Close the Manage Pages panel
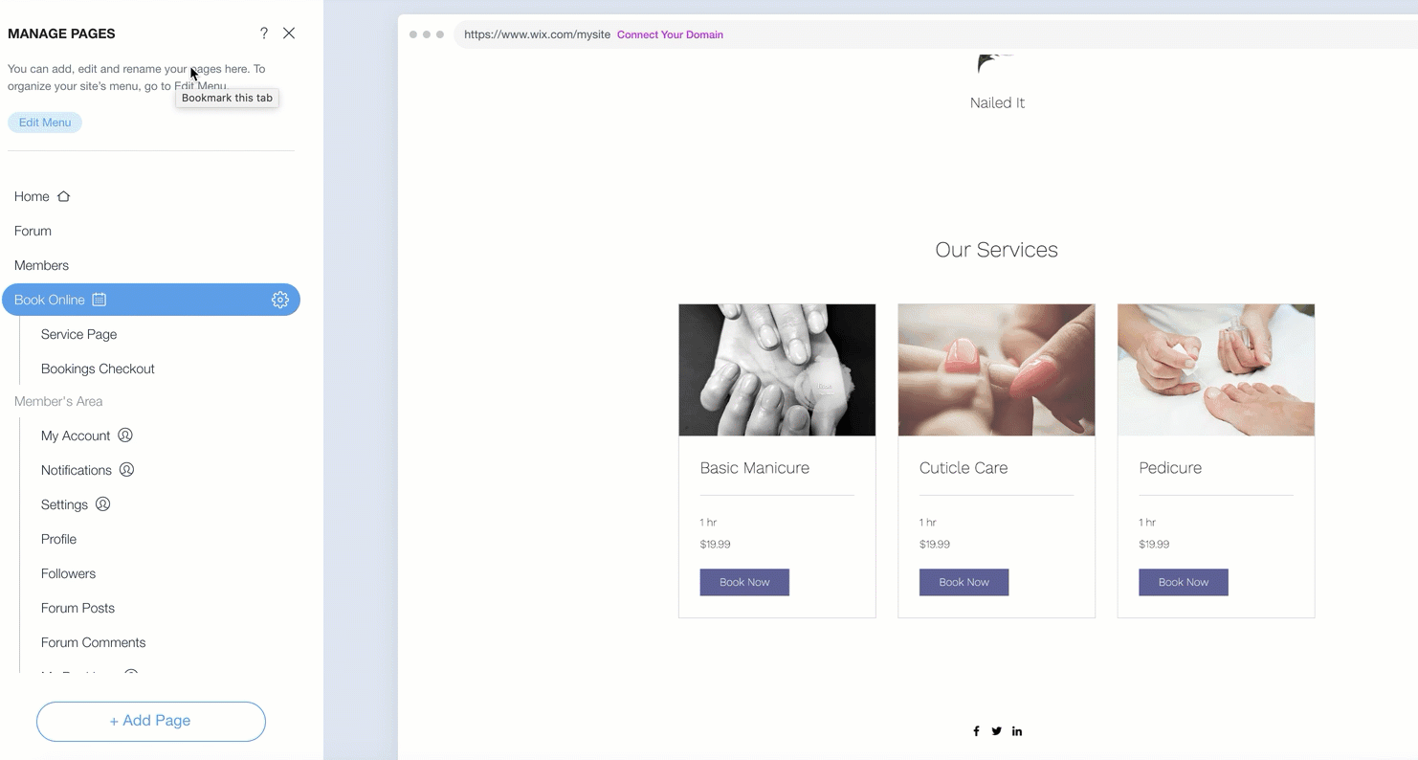This screenshot has height=760, width=1418. 289,34
